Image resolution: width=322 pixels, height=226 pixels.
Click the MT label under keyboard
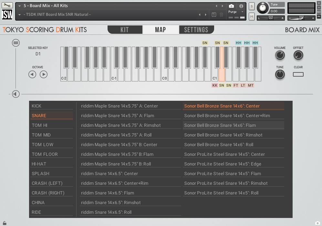(x=251, y=85)
